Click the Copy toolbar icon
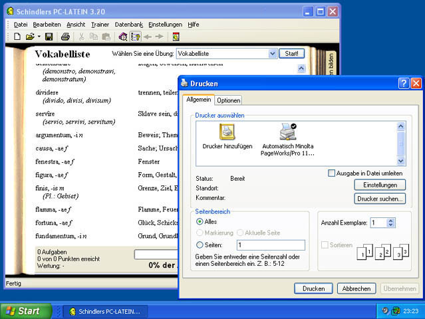 [x=94, y=37]
